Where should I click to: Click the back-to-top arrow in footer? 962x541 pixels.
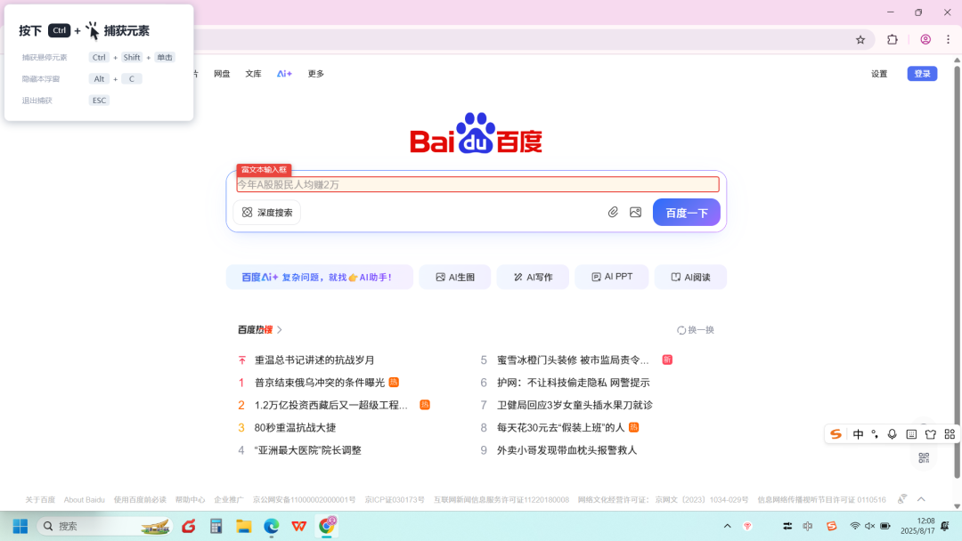(922, 499)
